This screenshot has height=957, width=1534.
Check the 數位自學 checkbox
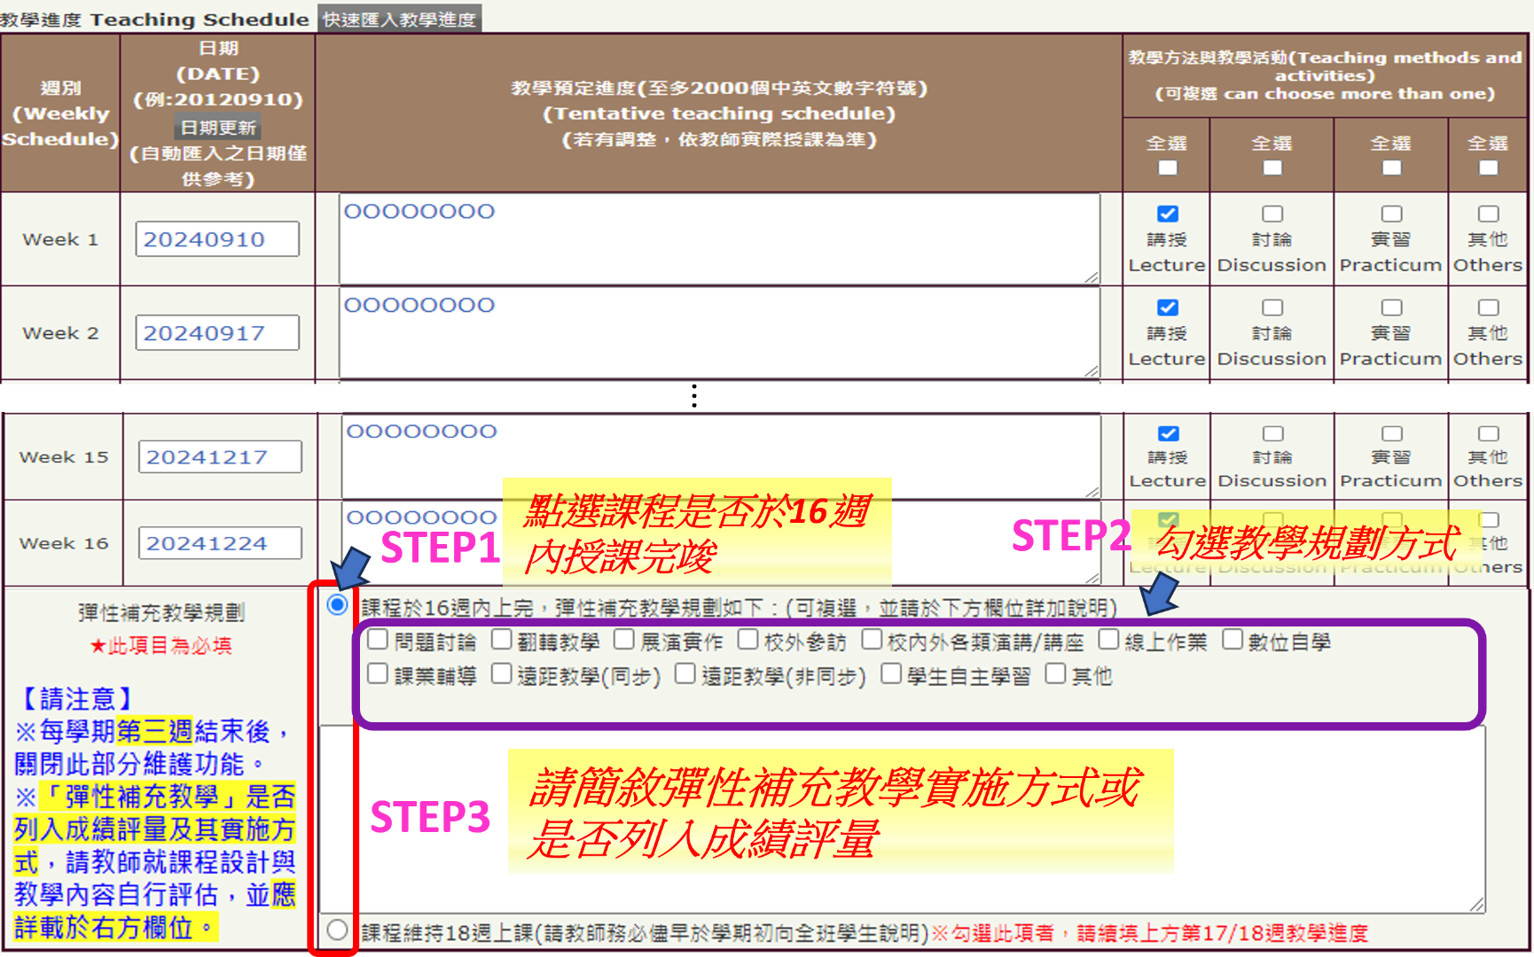pos(1233,640)
